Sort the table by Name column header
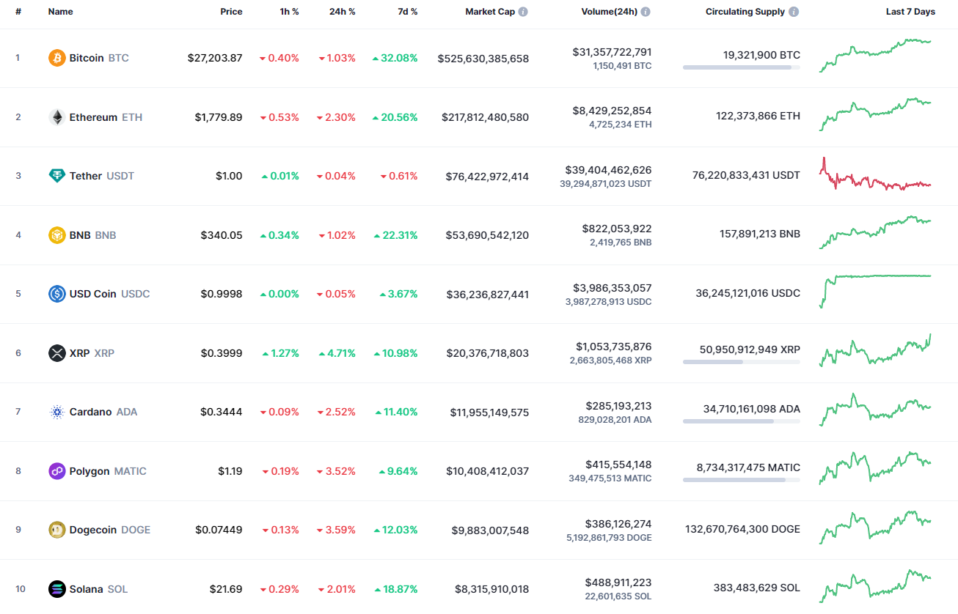 (60, 12)
